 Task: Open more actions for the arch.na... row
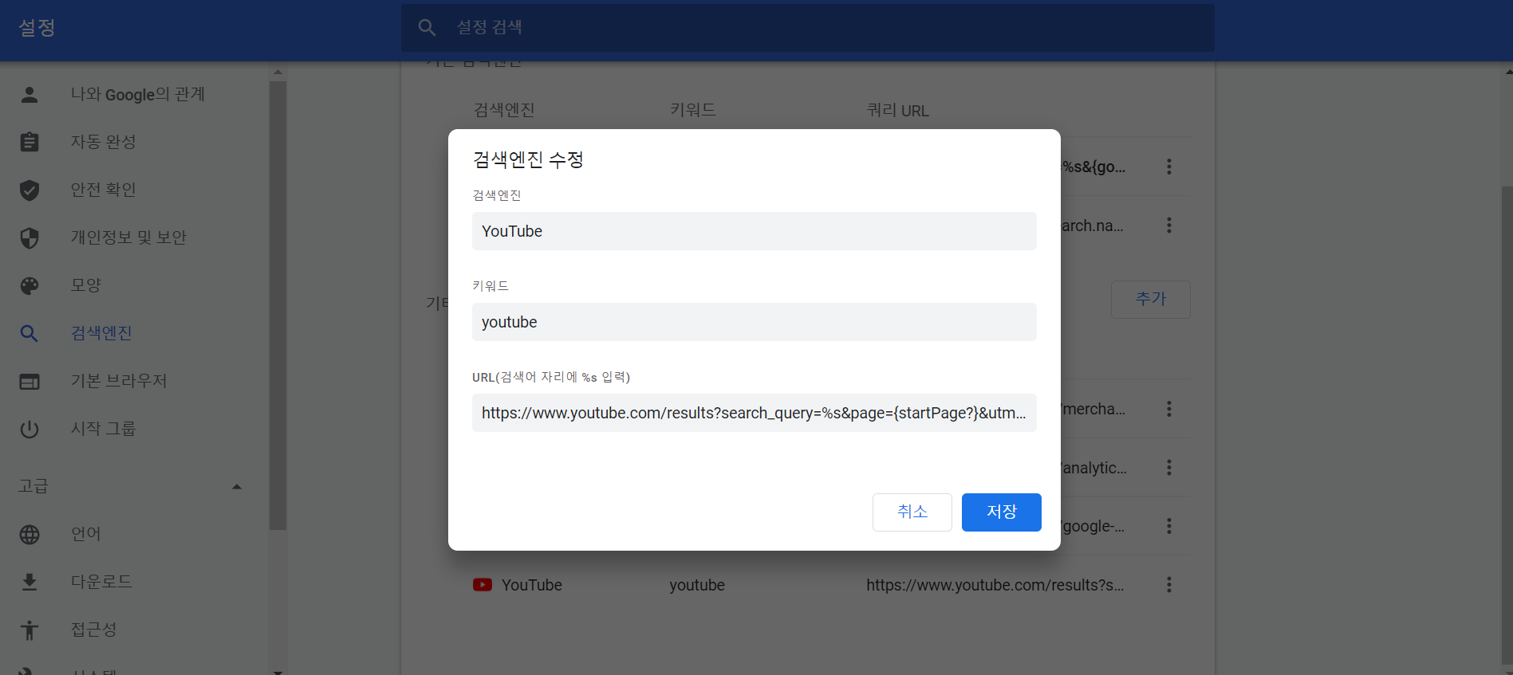point(1169,226)
